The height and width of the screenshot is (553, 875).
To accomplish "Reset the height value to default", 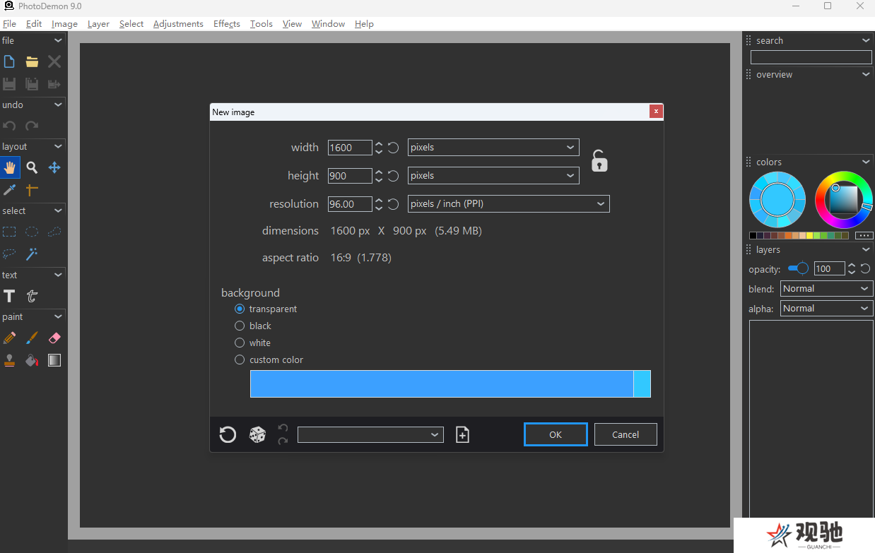I will coord(394,176).
